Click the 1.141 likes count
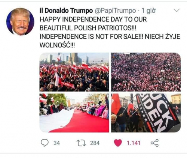 134,143
